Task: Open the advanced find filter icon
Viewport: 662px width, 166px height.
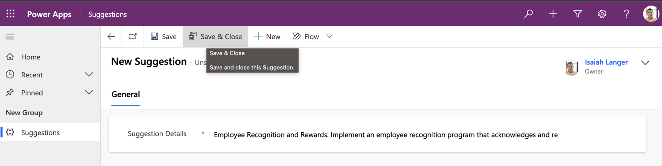Action: [577, 14]
